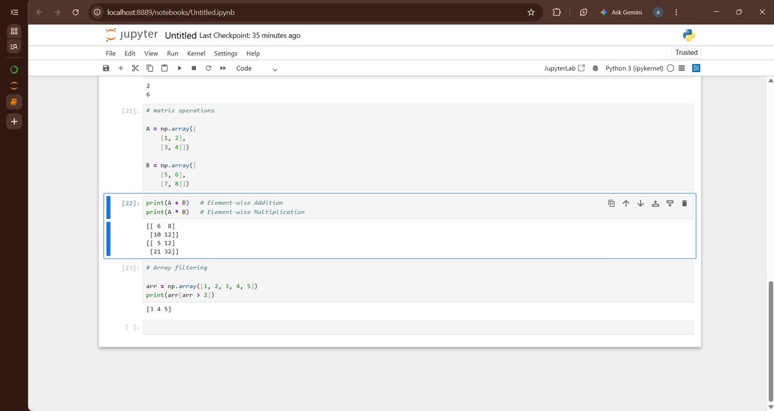Screen dimensions: 774x411
Task: Open the browser extensions puzzle icon
Action: [557, 12]
